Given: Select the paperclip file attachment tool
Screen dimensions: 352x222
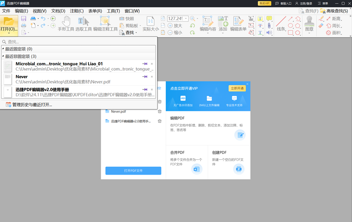Looking at the screenshot, I should point(269,25).
